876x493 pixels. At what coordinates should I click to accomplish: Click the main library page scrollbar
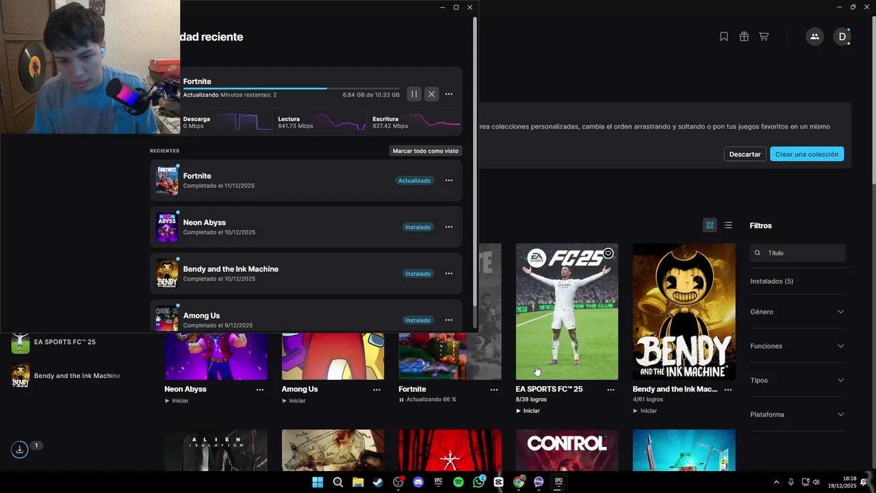tap(873, 99)
